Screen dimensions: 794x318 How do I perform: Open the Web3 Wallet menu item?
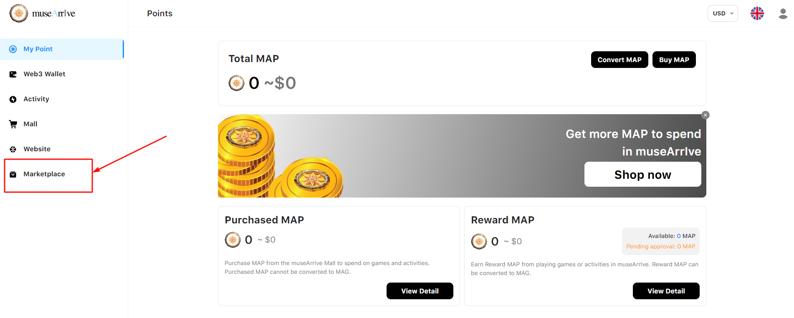(x=44, y=74)
